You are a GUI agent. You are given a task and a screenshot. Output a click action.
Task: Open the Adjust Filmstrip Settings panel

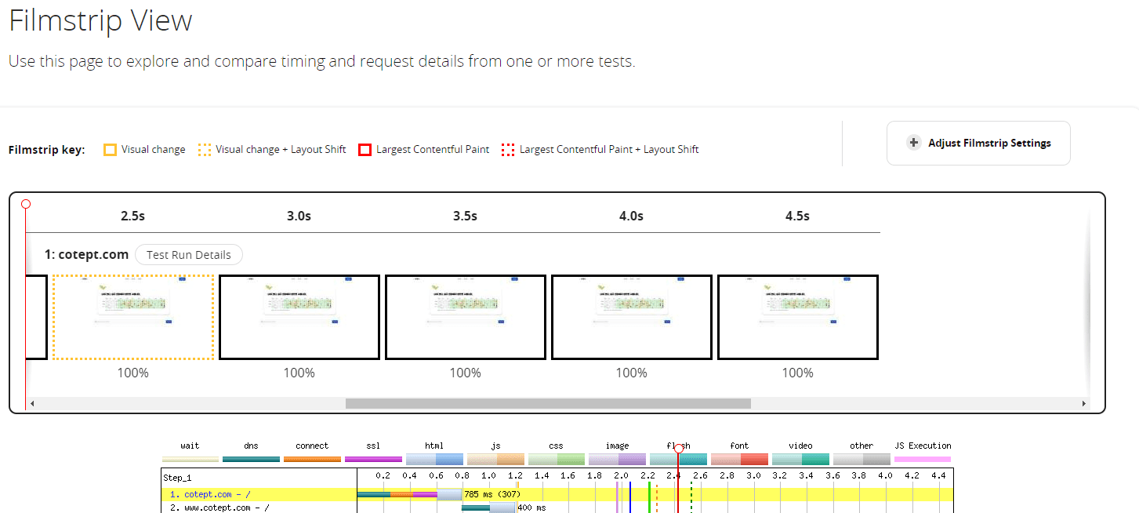978,143
